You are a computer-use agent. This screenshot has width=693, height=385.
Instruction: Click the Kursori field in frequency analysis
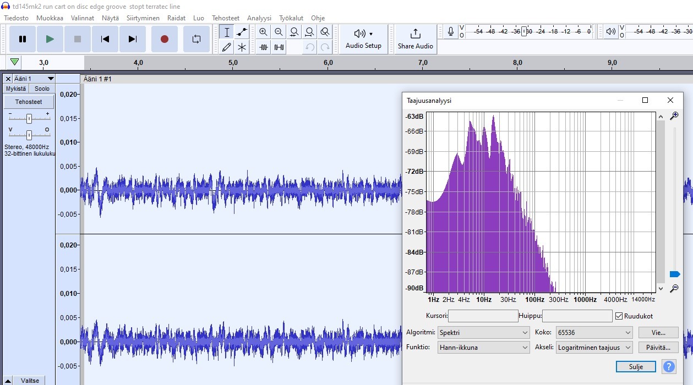click(483, 316)
